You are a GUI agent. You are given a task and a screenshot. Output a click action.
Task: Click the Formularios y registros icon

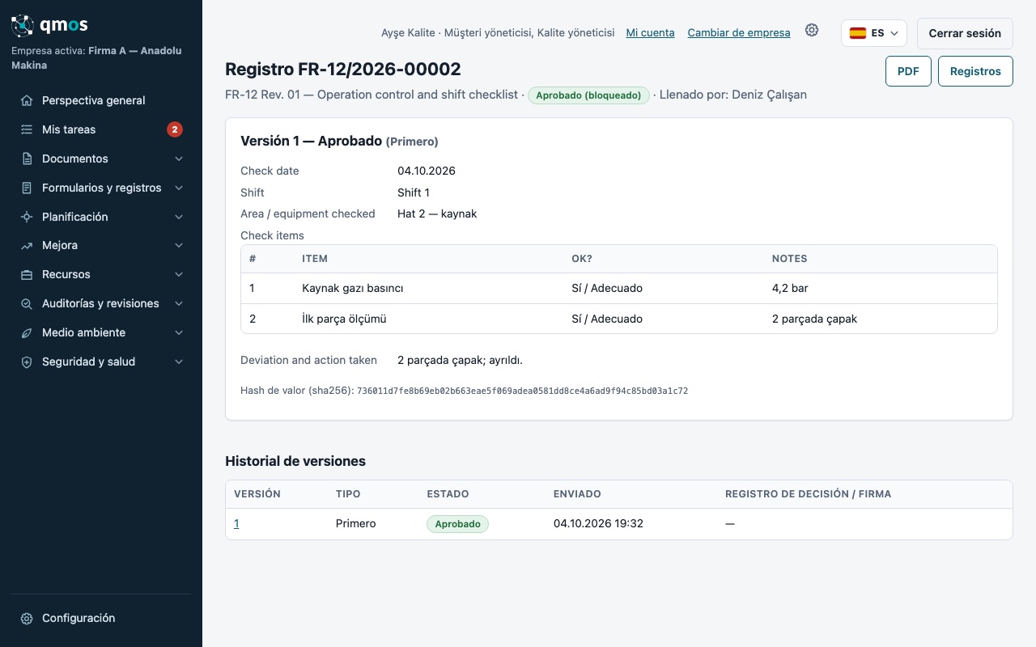click(27, 188)
